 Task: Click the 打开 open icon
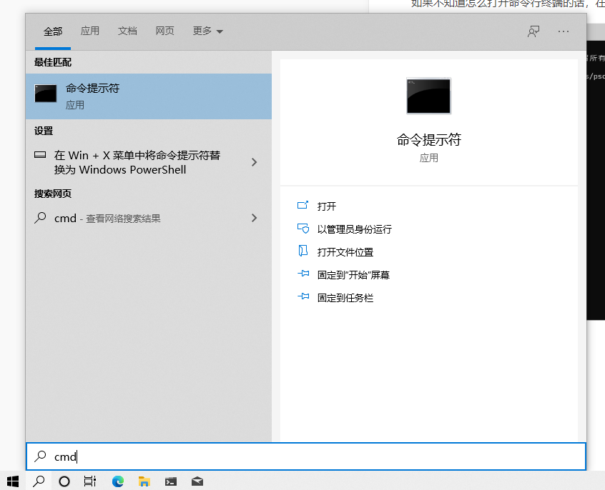303,205
